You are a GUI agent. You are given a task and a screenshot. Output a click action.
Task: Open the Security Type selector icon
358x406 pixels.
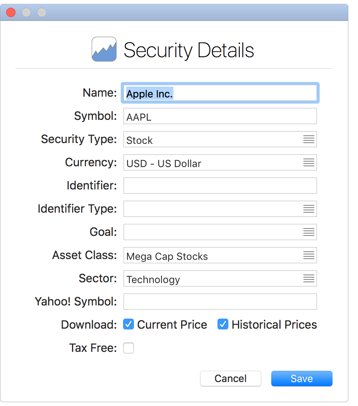[x=308, y=139]
